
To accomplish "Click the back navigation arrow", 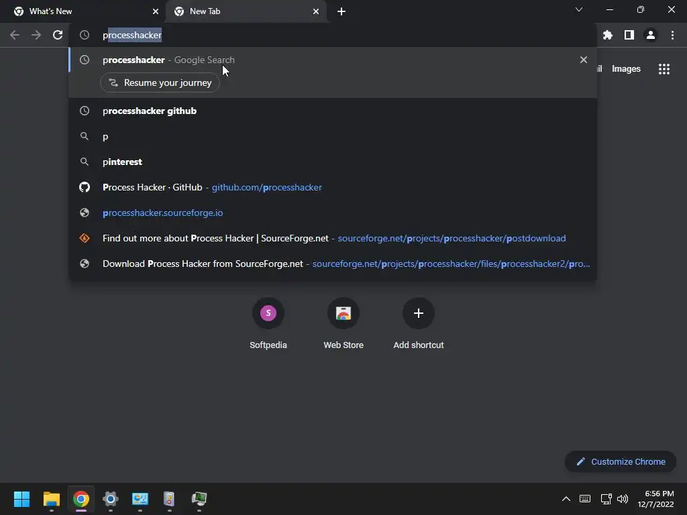I will point(15,35).
